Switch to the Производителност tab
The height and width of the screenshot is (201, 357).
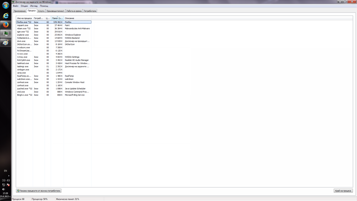[55, 11]
